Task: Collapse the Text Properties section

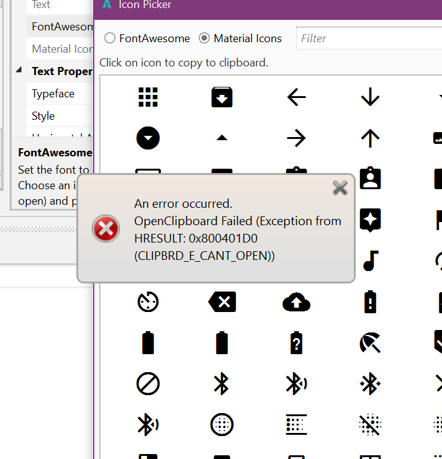Action: pyautogui.click(x=19, y=69)
